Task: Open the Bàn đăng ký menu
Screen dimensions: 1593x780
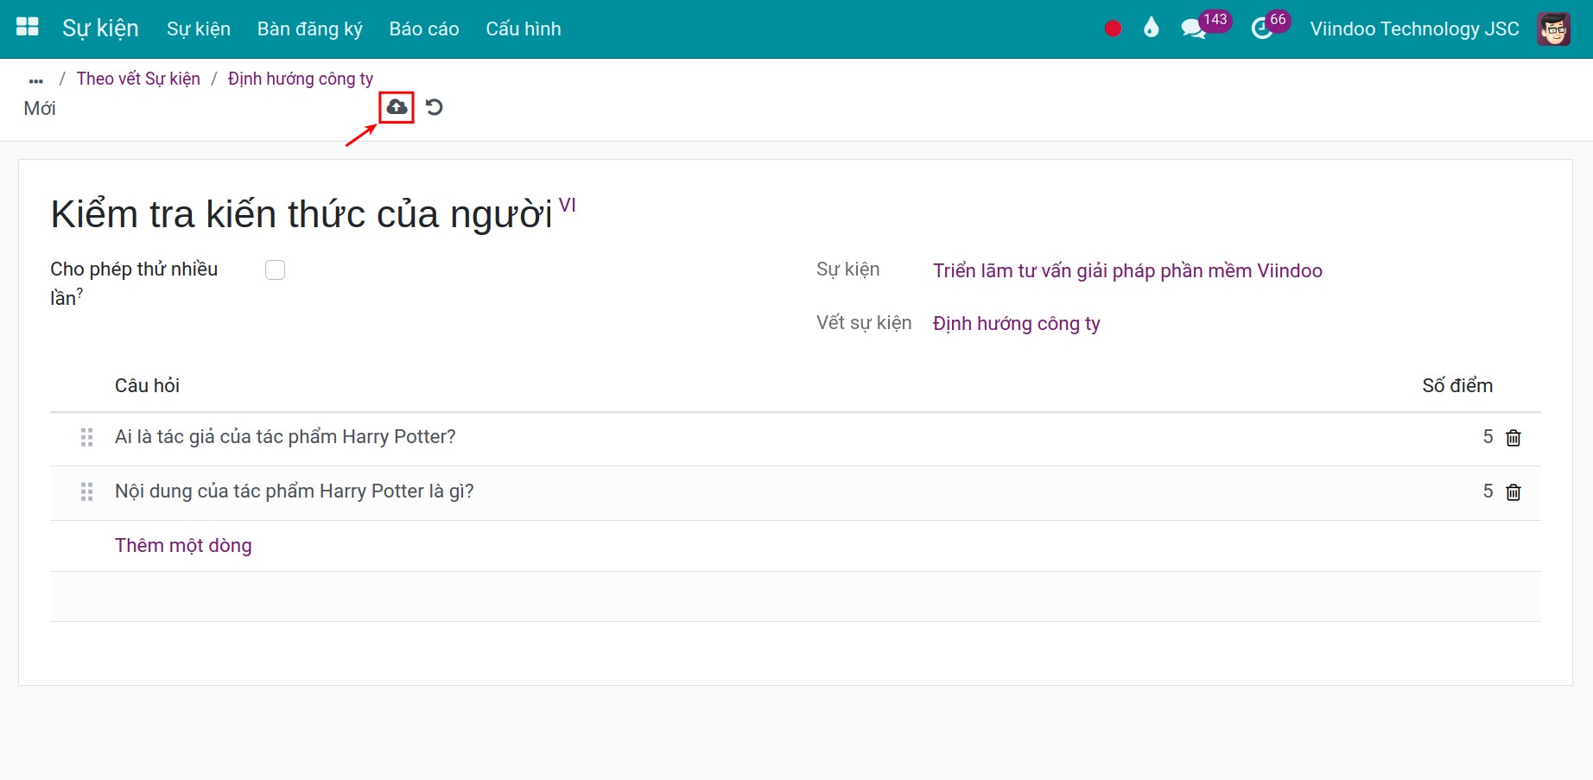Action: [x=310, y=29]
